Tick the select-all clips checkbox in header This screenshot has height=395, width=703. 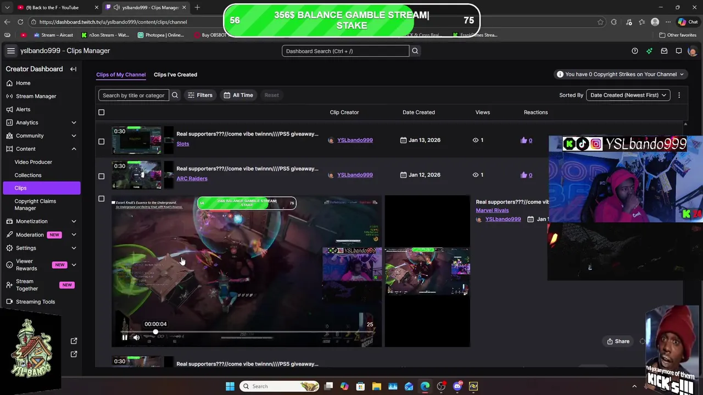(x=101, y=112)
